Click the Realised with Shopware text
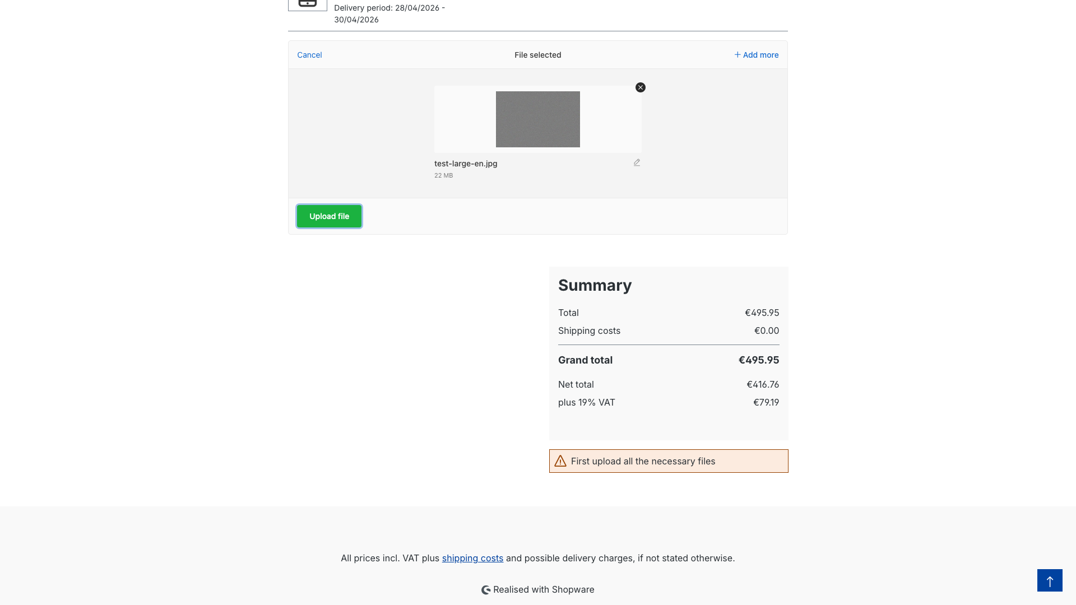 click(544, 589)
